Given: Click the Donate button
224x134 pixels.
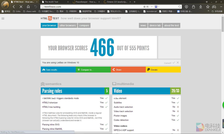Looking at the screenshot, I should point(163,70).
